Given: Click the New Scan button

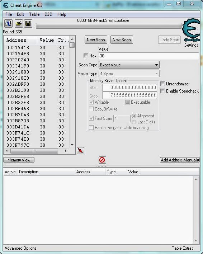Looking at the screenshot, I should [x=96, y=40].
